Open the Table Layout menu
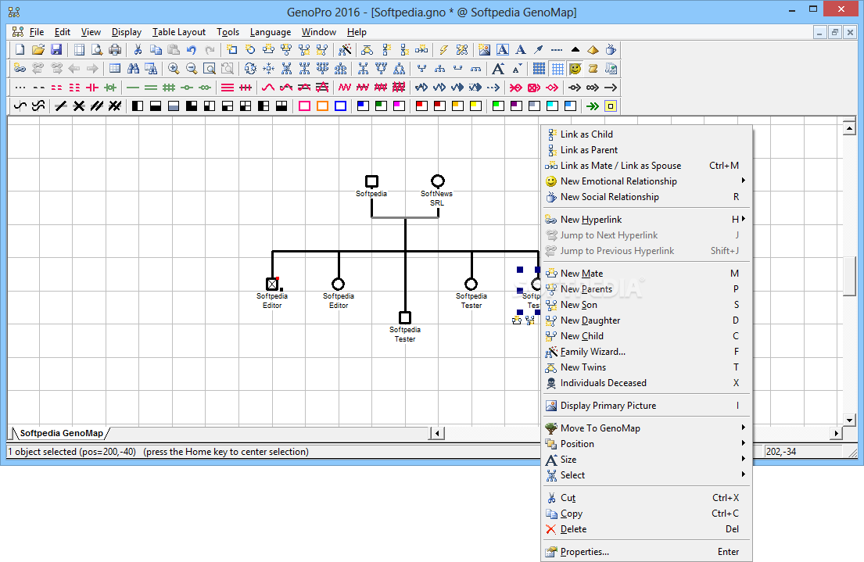This screenshot has width=864, height=562. click(178, 32)
